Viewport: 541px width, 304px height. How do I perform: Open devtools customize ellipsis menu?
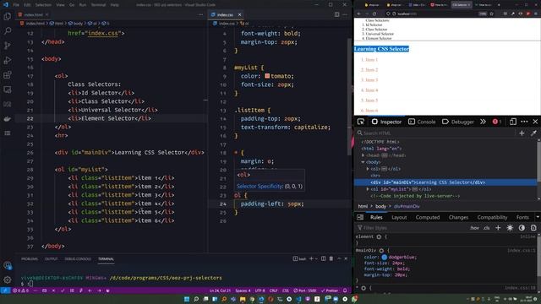524,122
